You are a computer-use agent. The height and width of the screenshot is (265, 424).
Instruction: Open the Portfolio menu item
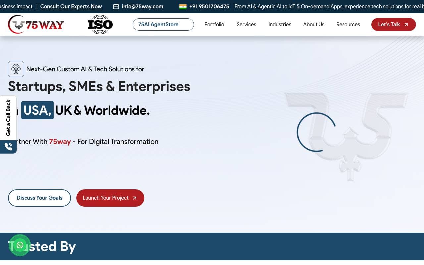point(214,25)
